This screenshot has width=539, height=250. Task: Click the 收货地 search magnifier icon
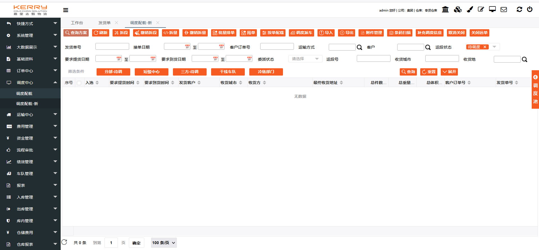524,60
